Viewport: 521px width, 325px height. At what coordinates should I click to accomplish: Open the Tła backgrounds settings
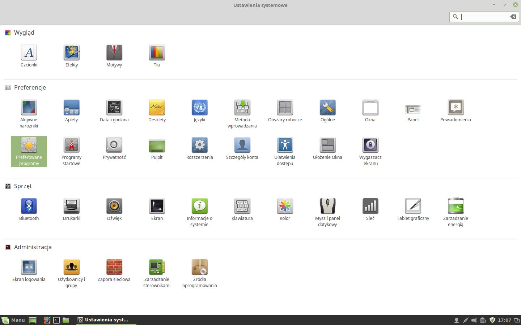pyautogui.click(x=157, y=56)
